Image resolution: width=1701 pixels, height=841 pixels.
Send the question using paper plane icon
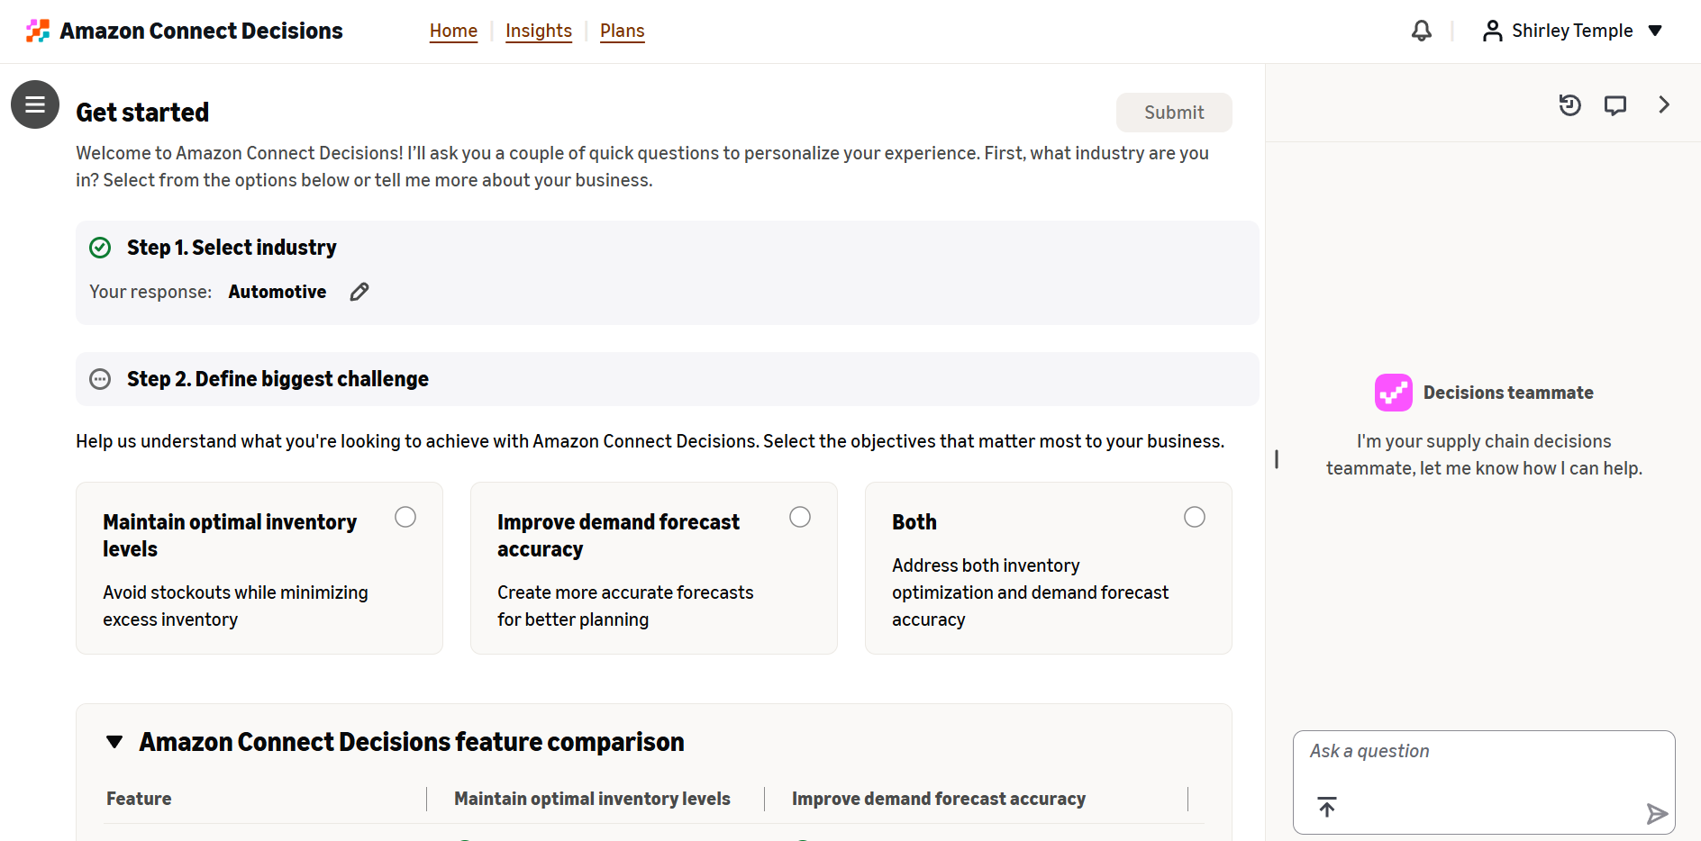click(x=1657, y=814)
